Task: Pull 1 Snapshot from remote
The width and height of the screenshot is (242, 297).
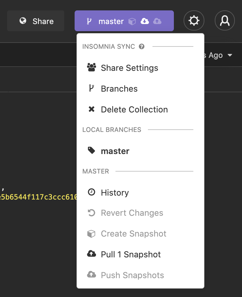Action: pos(131,254)
